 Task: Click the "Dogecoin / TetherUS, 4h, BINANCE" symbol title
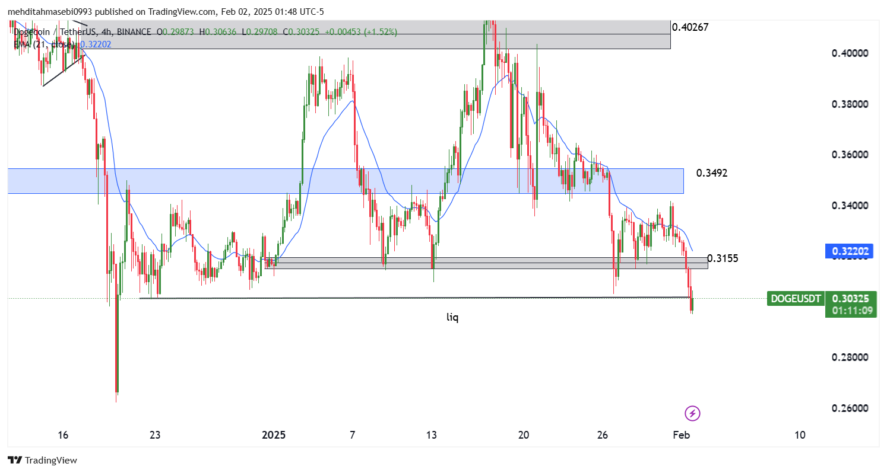(x=83, y=31)
